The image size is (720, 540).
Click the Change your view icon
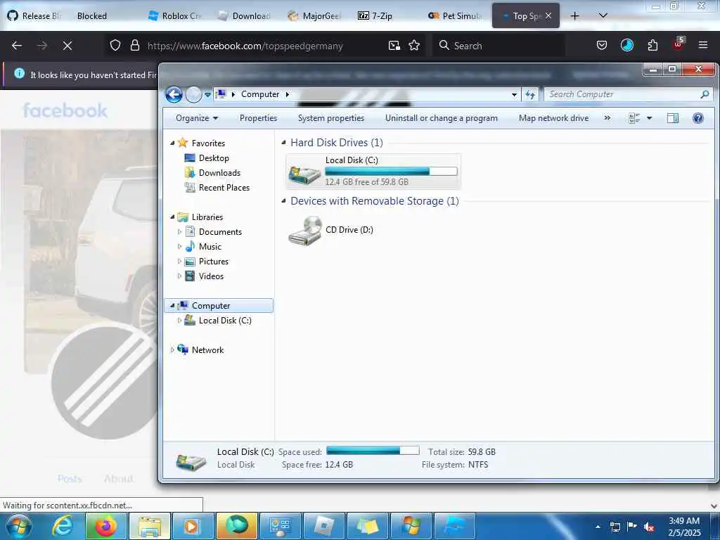point(634,118)
